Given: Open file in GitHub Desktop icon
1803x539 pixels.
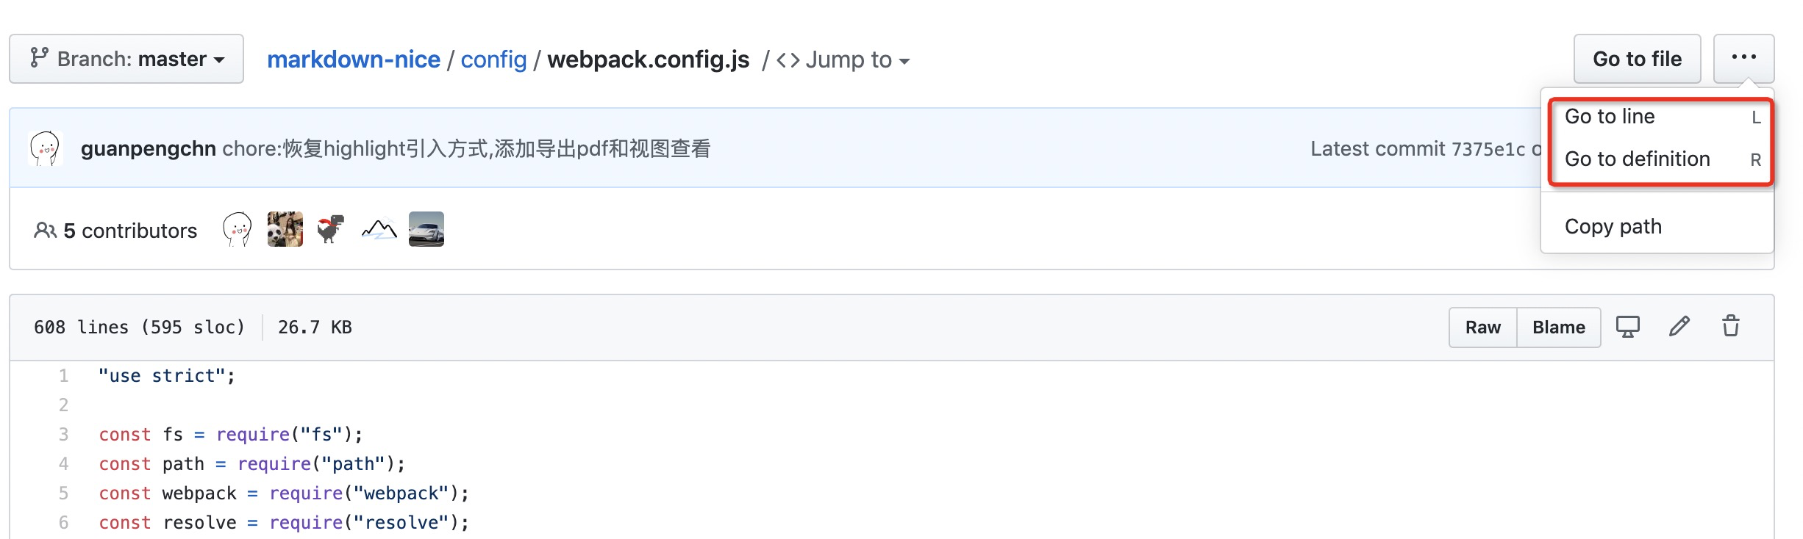Looking at the screenshot, I should click(x=1627, y=327).
